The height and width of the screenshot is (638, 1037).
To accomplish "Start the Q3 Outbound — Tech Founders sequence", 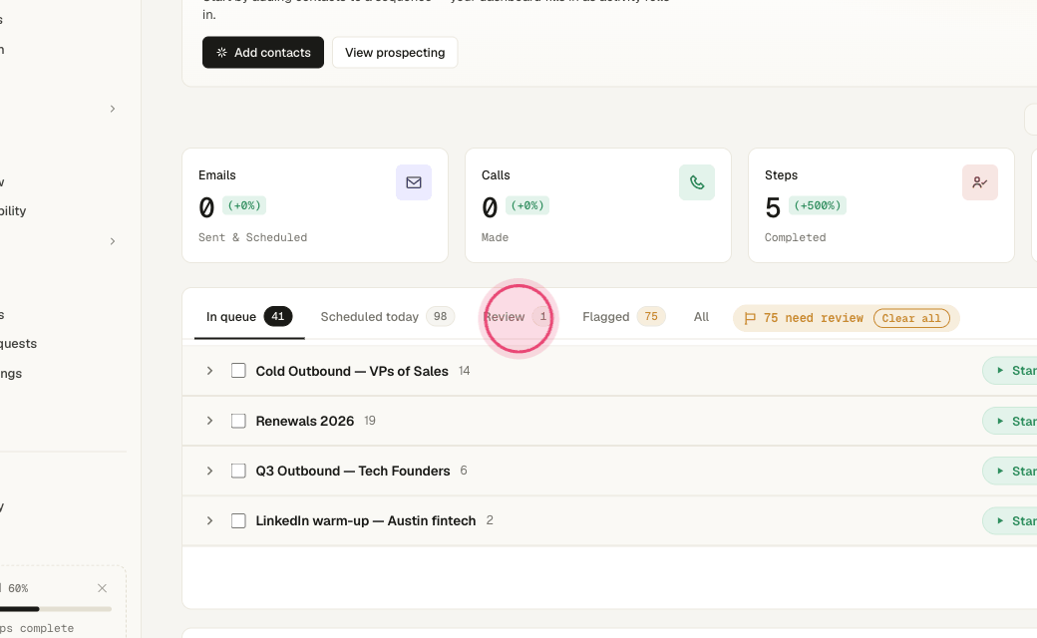I will click(1010, 471).
